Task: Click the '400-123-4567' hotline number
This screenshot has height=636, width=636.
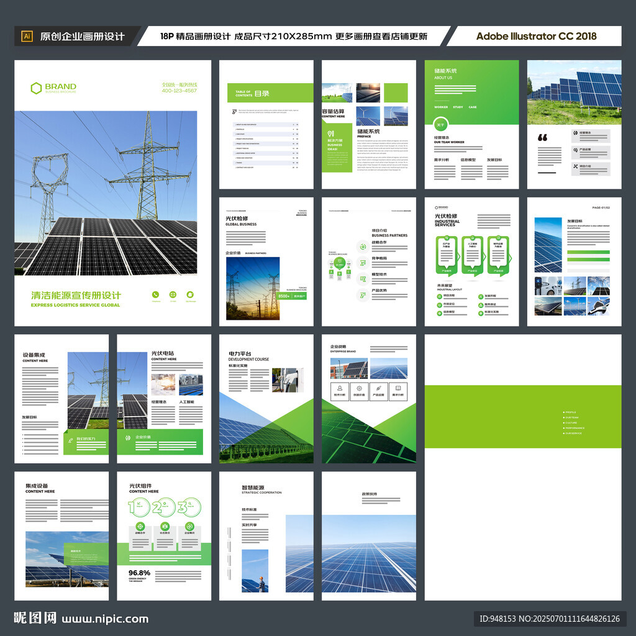Action: coord(179,91)
